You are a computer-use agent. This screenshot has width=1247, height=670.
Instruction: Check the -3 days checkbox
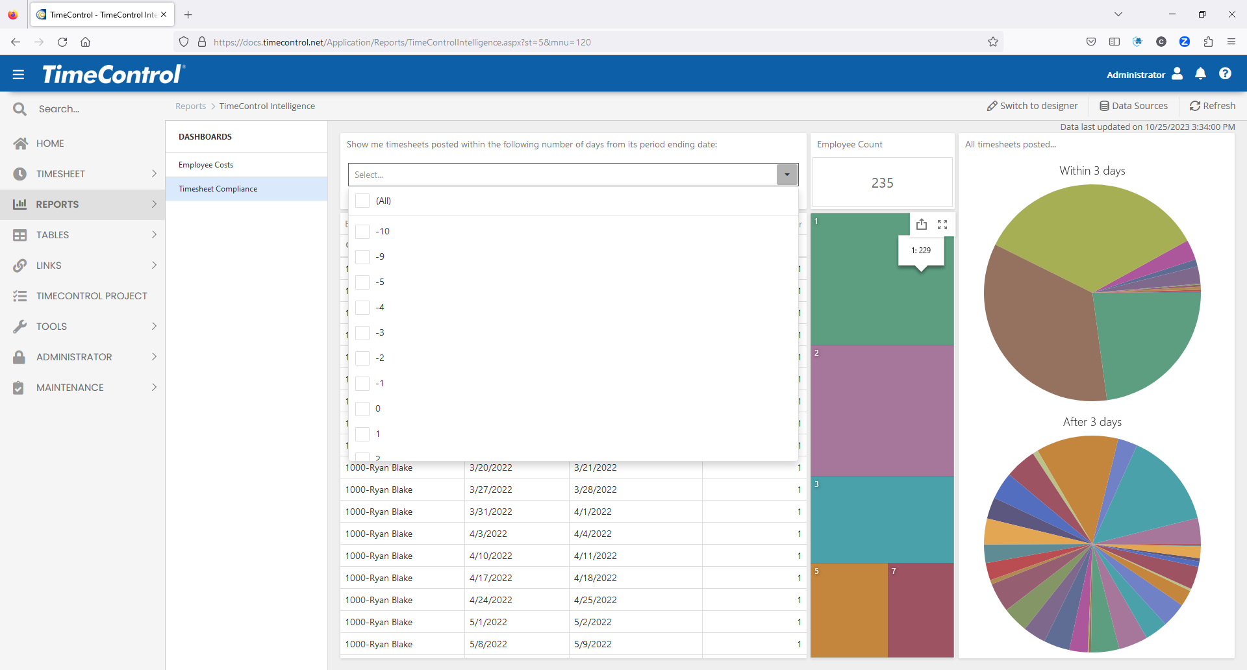click(x=362, y=332)
